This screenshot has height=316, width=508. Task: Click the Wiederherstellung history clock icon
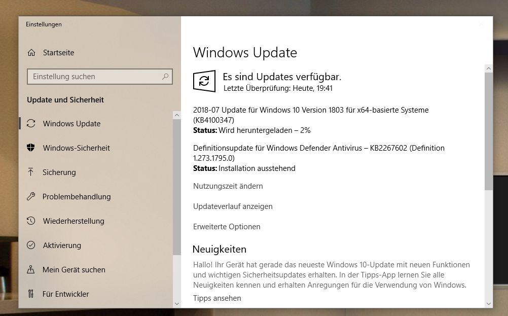pos(31,221)
